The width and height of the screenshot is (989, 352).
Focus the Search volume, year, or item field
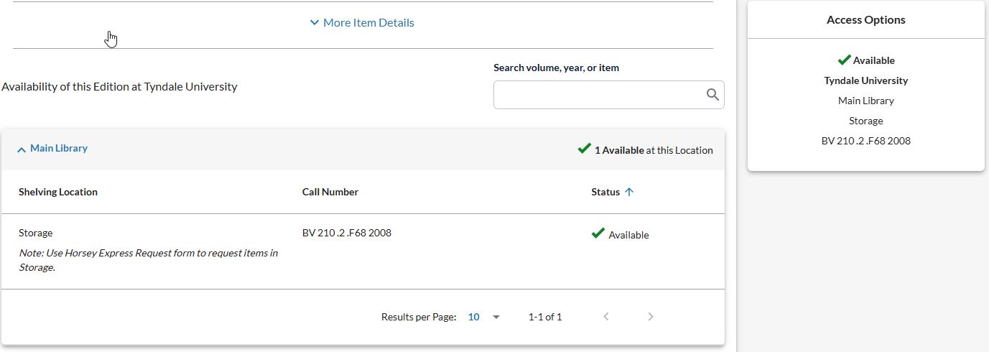pyautogui.click(x=608, y=95)
